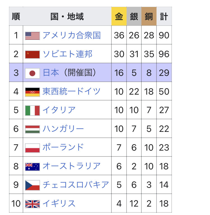Click the gold 金 column header

pos(119,17)
